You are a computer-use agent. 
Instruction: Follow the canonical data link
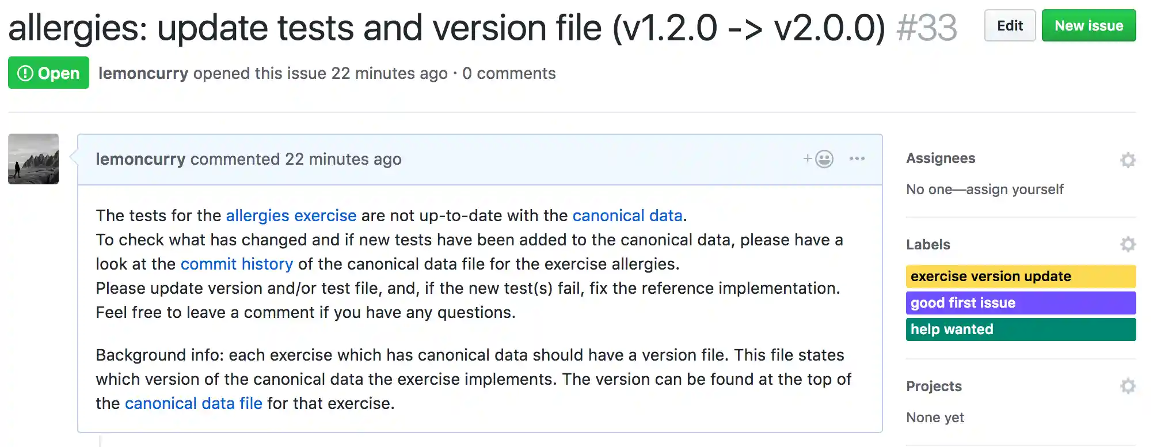point(627,215)
